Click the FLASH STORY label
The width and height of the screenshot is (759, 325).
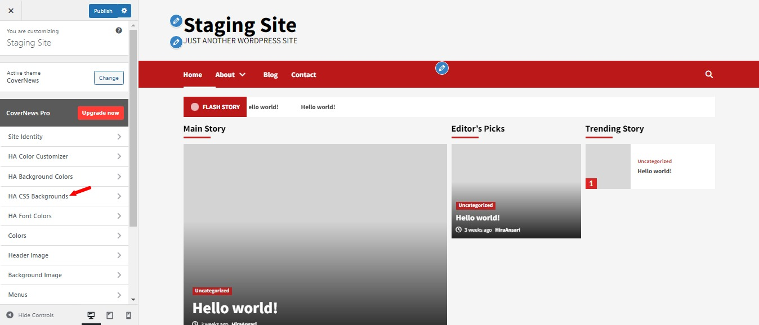tap(221, 107)
